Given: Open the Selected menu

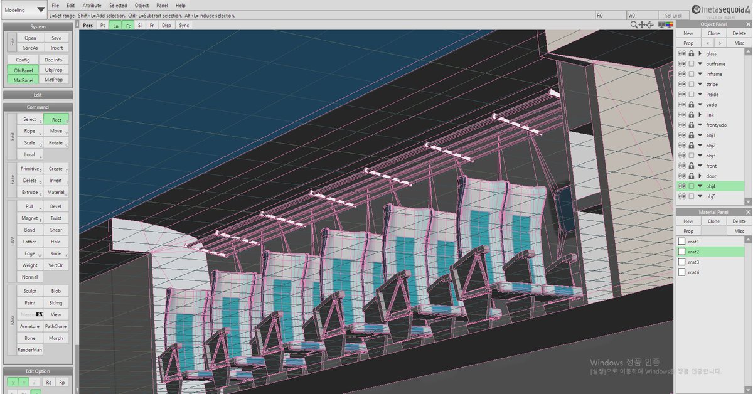Looking at the screenshot, I should click(118, 5).
